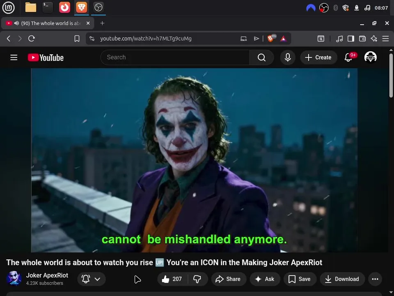Open the Create button
This screenshot has height=296, width=394.
318,58
